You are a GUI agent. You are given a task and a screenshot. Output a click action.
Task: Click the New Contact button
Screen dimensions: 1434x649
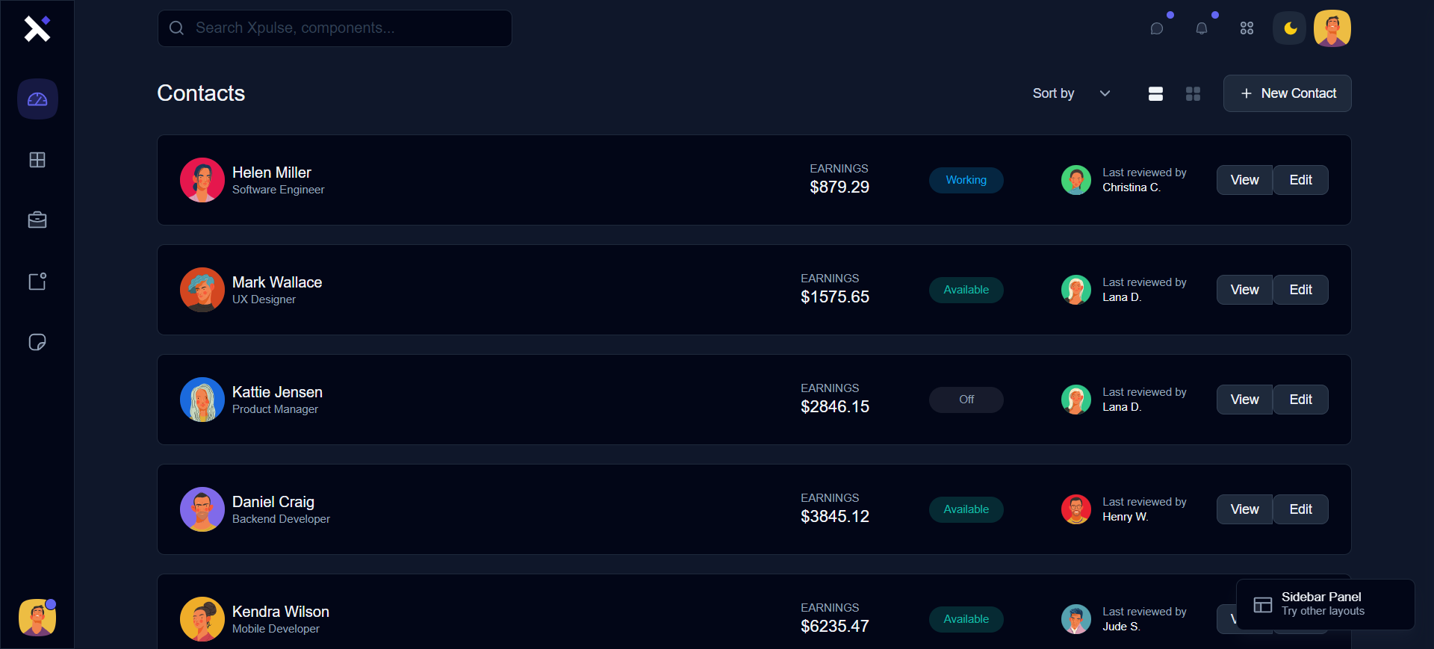[1287, 93]
